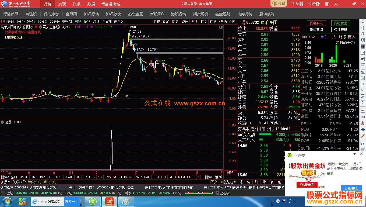
Task: Click the line chart sidebar icon
Action: pos(363,53)
